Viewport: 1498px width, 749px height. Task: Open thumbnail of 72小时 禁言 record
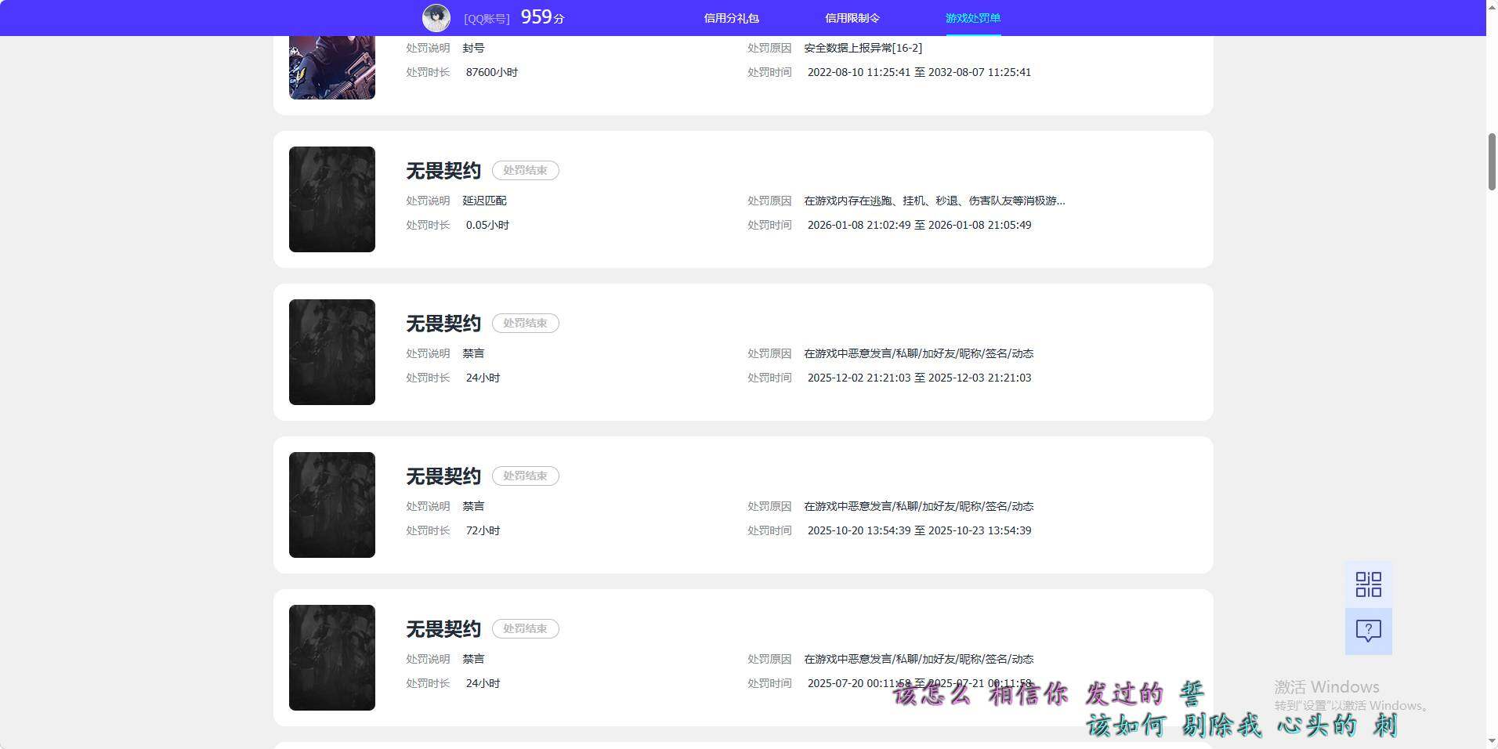332,505
